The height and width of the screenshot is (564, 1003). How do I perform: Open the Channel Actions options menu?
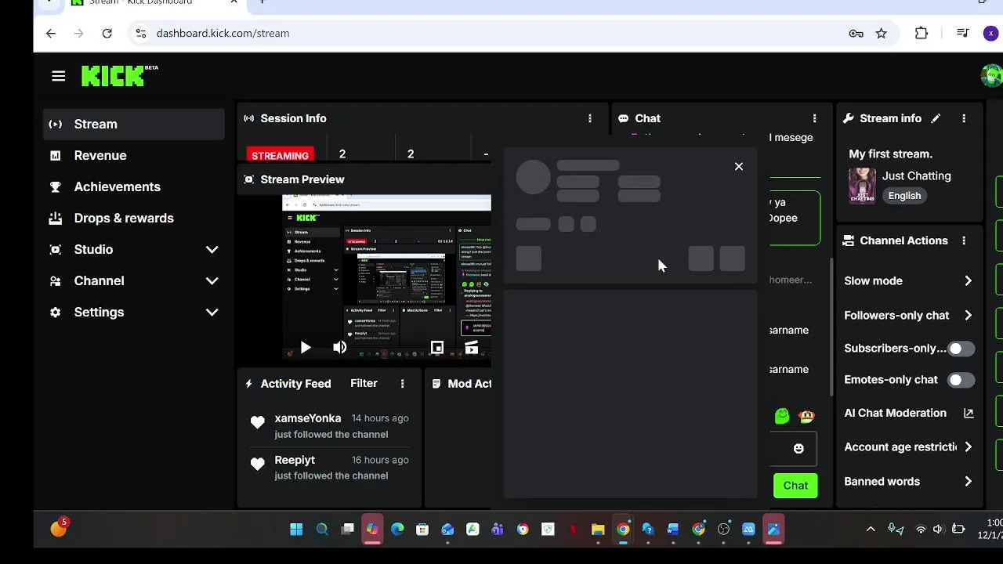coord(964,240)
